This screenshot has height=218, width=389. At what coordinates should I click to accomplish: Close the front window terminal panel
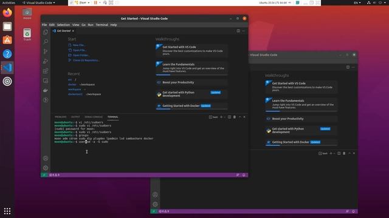point(244,117)
